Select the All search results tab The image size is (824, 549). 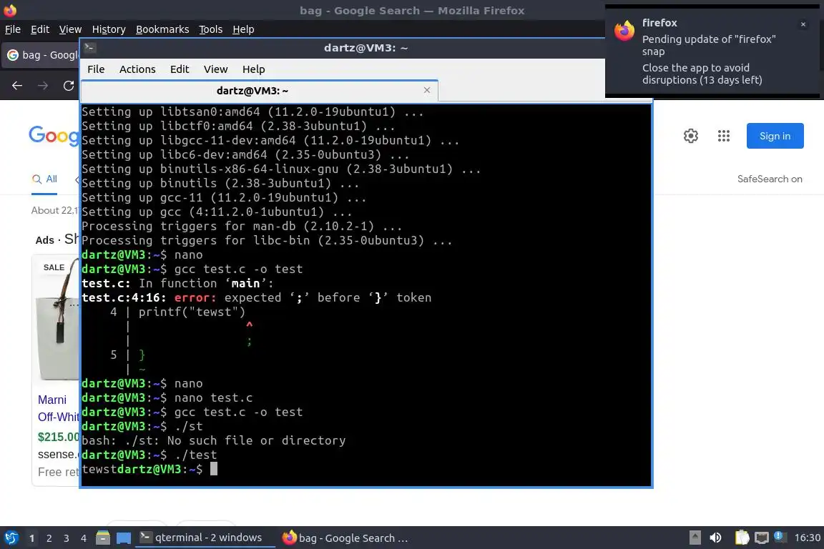tap(44, 179)
